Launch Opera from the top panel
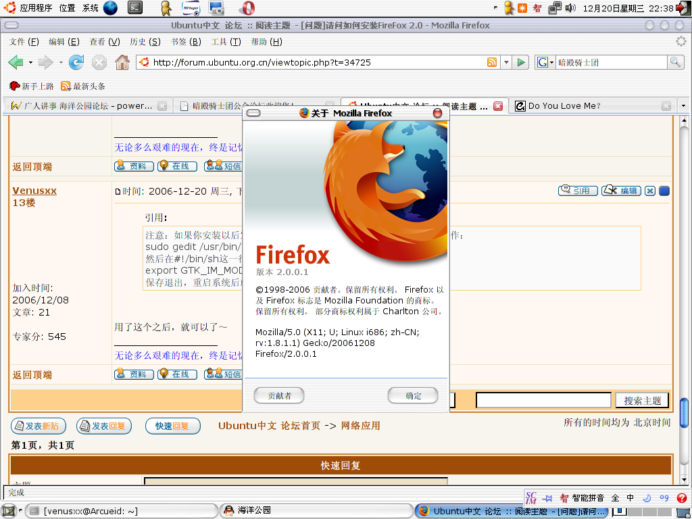Screen dimensions: 692x519 click(247, 8)
